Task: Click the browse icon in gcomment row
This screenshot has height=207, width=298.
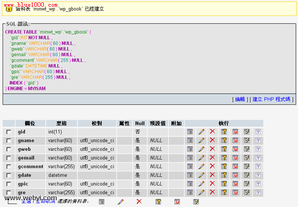Action: [x=190, y=167]
